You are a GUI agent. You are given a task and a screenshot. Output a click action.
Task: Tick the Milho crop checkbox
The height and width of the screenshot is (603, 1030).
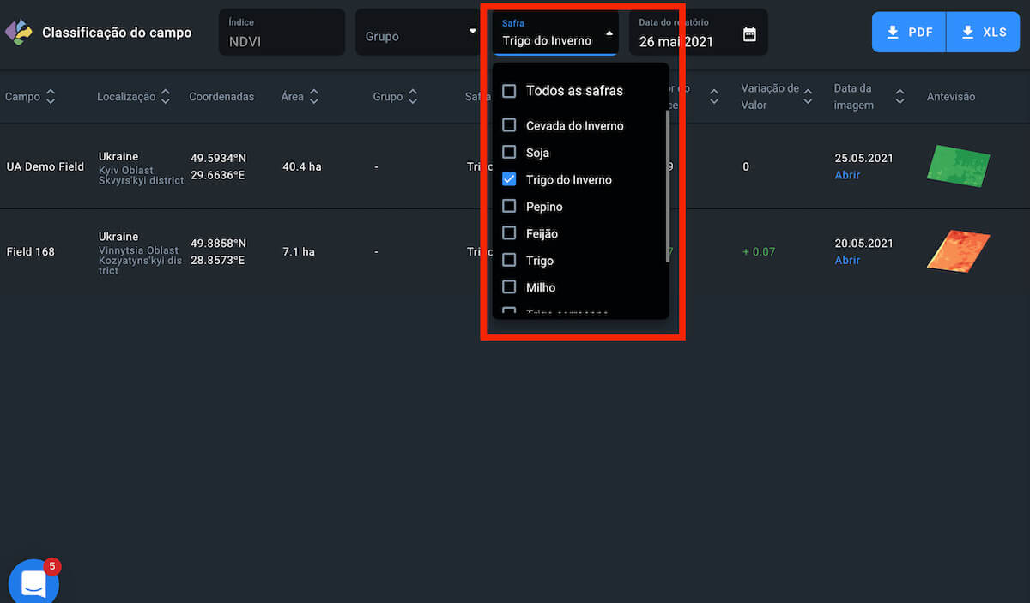pos(509,287)
